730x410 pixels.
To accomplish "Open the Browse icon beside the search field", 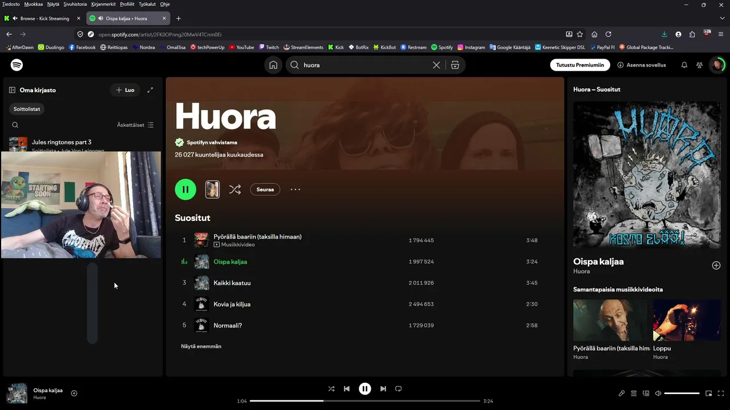I will pyautogui.click(x=455, y=65).
